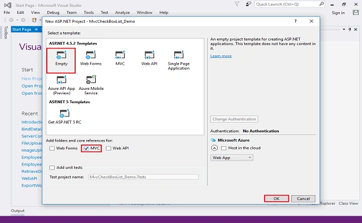Viewport: 362px width, 223px height.
Task: Open the notifications flag icon
Action: coord(237,4)
